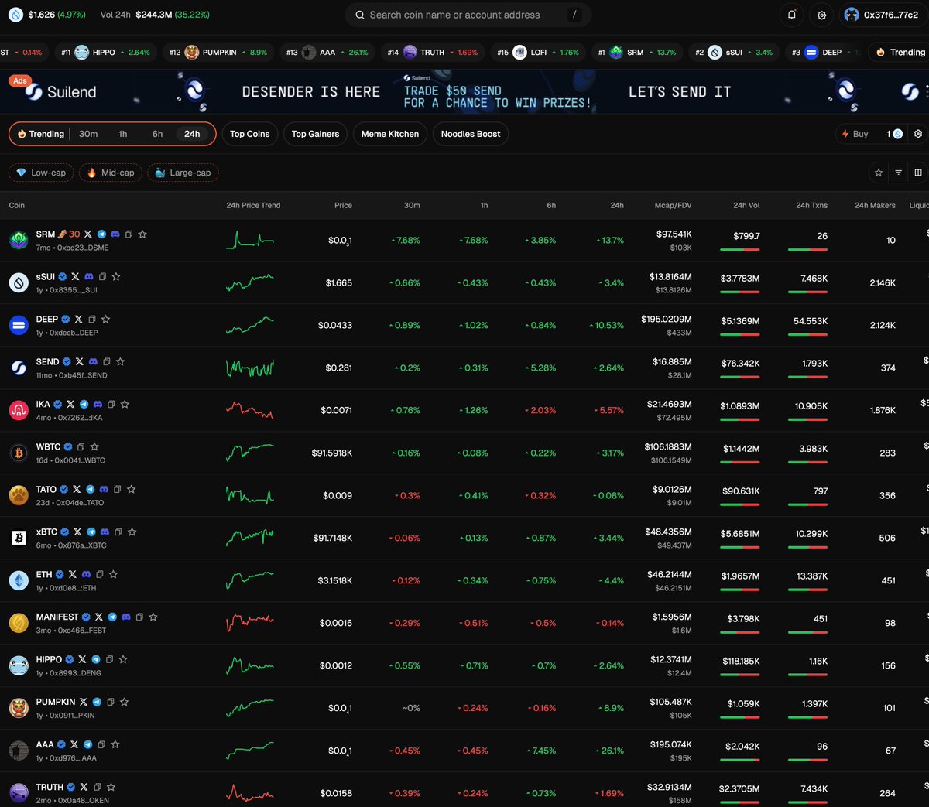929x807 pixels.
Task: Open the notifications bell
Action: click(x=791, y=15)
